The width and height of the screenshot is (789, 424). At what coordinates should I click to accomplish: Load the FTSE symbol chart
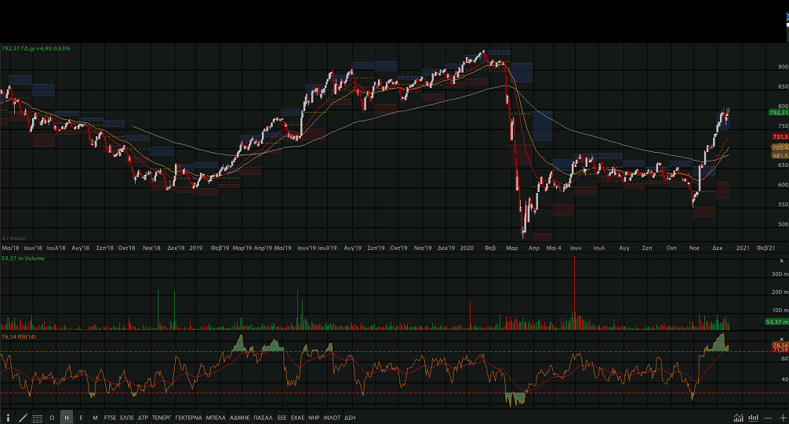[x=111, y=418]
